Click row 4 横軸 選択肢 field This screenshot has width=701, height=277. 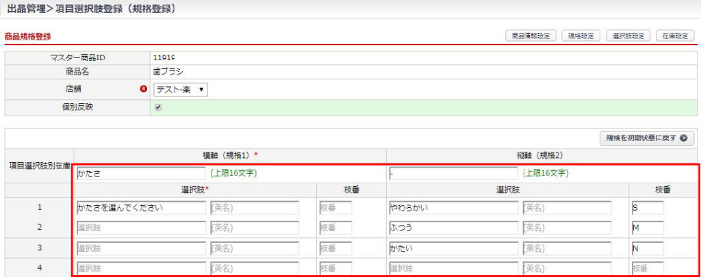[141, 269]
